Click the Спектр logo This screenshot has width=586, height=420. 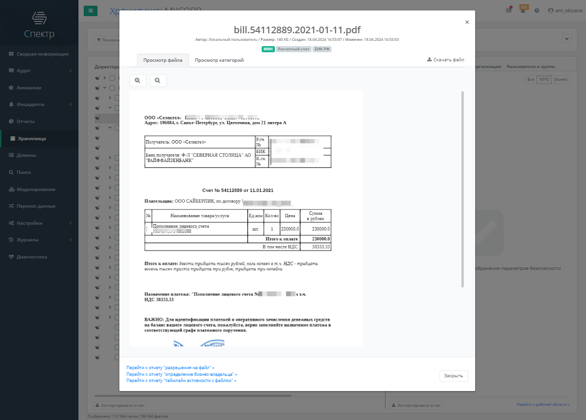[x=39, y=25]
